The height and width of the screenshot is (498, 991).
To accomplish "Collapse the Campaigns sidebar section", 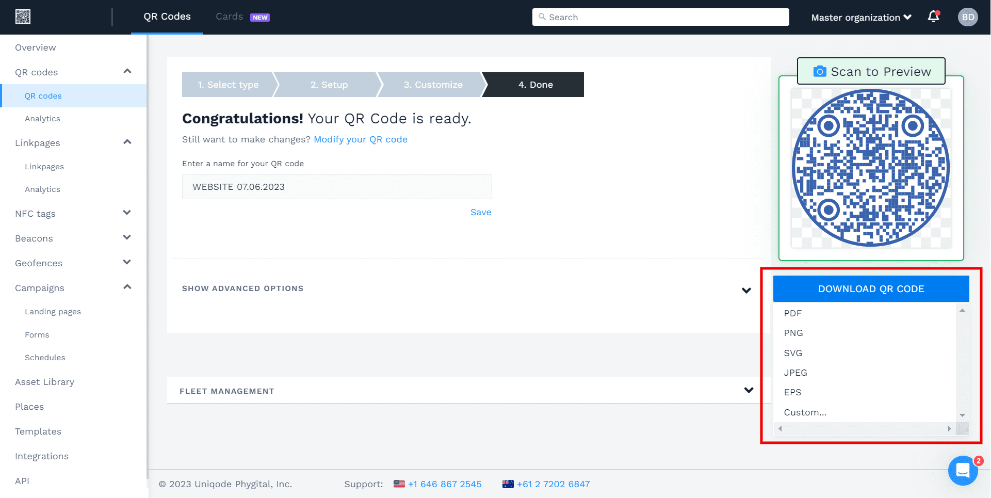I will coord(127,287).
